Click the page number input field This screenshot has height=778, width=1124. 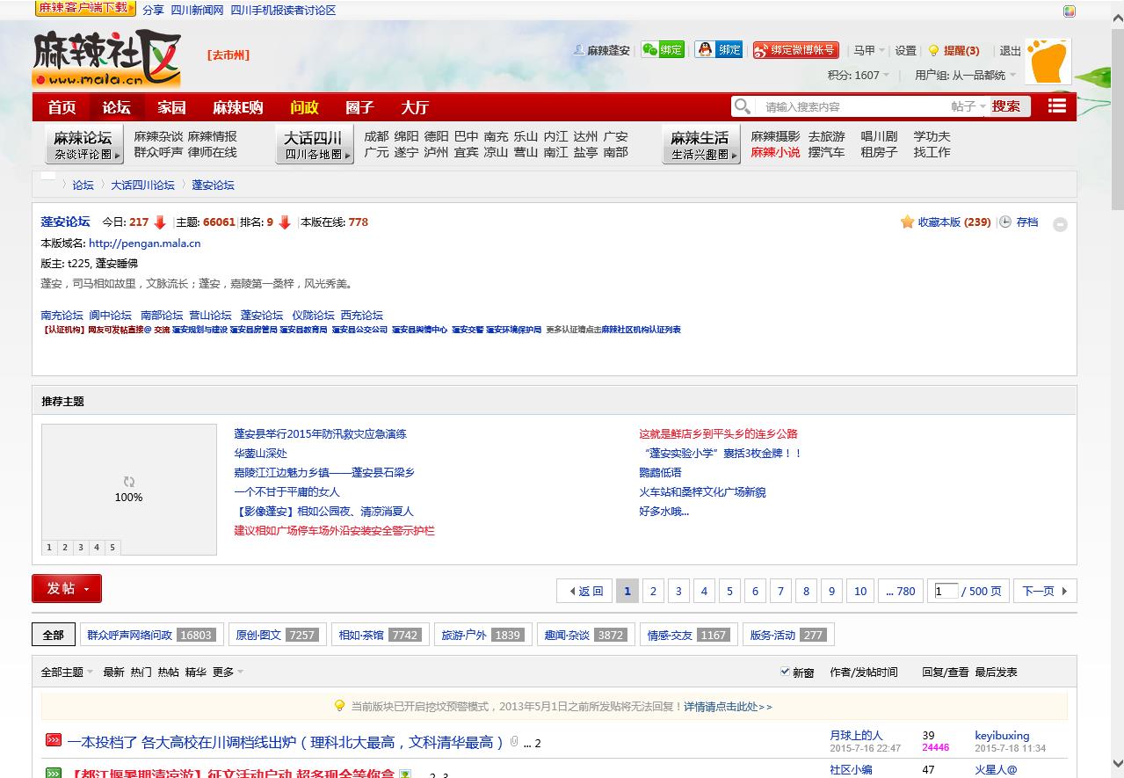coord(946,592)
